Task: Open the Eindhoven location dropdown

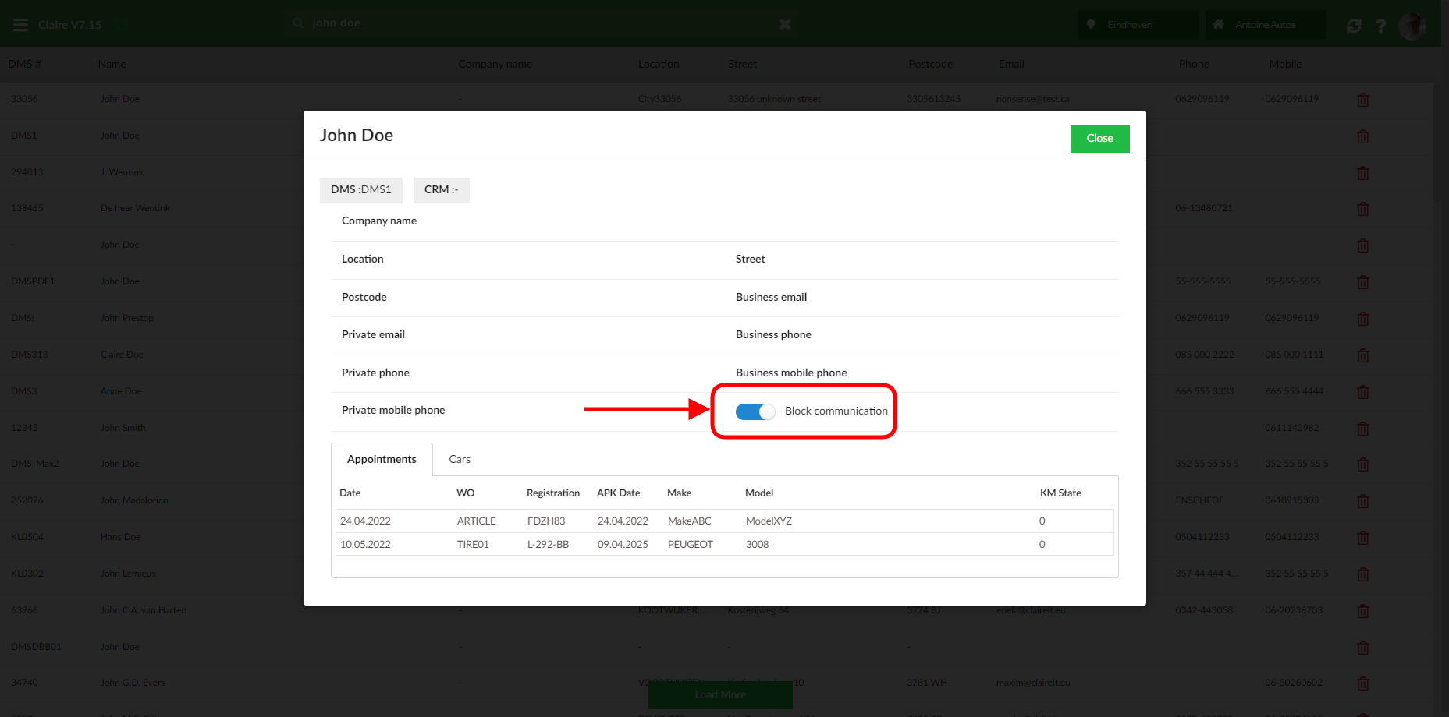Action: [1138, 25]
